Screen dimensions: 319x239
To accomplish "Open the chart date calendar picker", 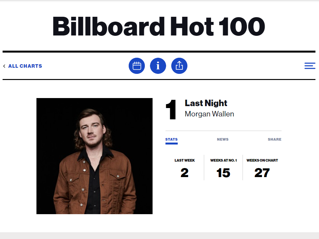I will point(137,66).
